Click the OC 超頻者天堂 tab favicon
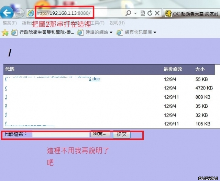 [x=168, y=14]
